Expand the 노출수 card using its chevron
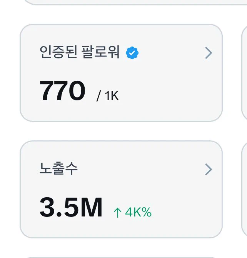Screen dimensions: 247x258 pos(209,169)
